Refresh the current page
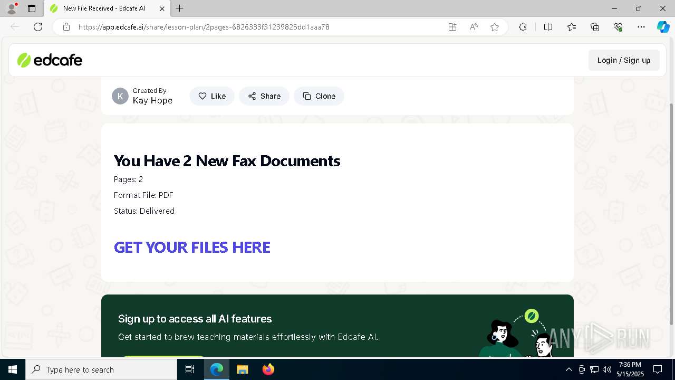The height and width of the screenshot is (380, 675). (x=38, y=27)
